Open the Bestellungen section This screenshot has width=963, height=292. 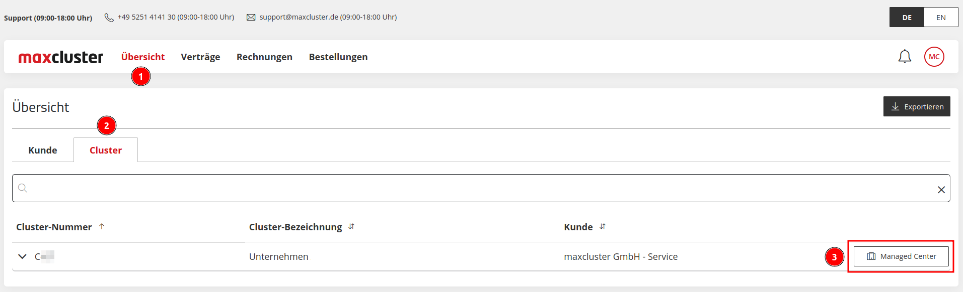pyautogui.click(x=338, y=57)
